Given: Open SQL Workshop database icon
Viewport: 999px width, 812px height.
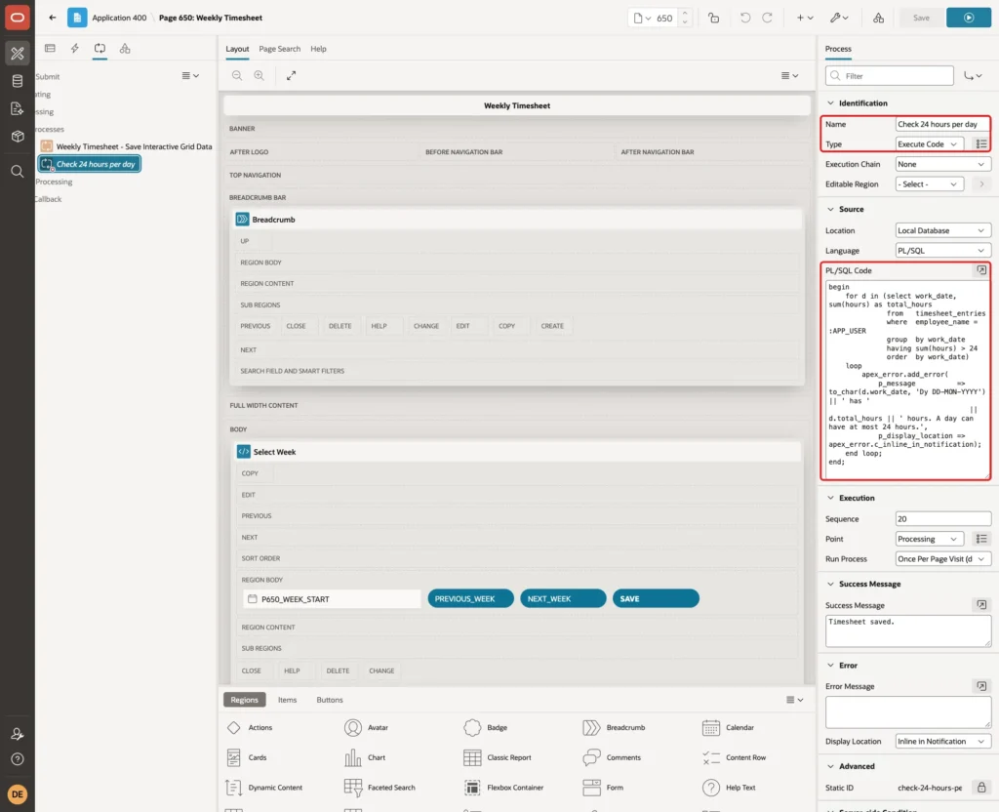Looking at the screenshot, I should 18,81.
